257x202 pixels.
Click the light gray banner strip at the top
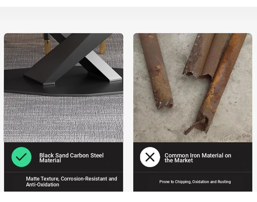[x=128, y=13]
